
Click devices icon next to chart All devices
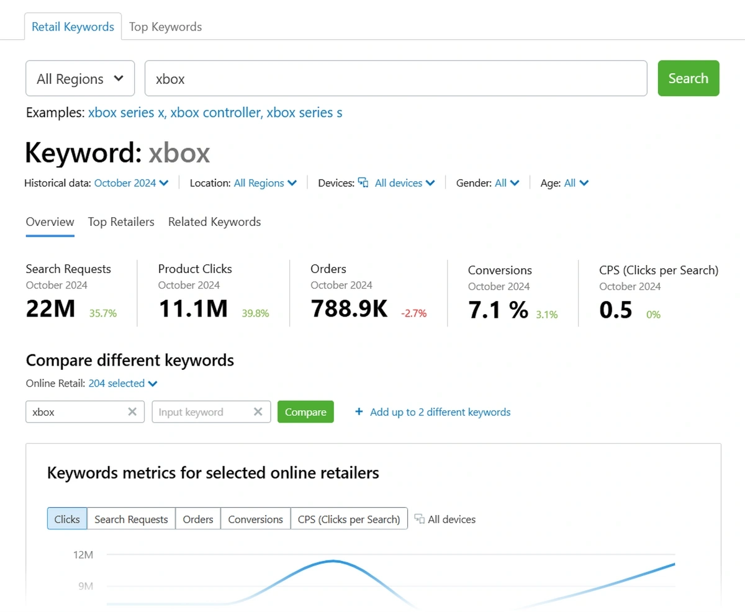coord(420,519)
